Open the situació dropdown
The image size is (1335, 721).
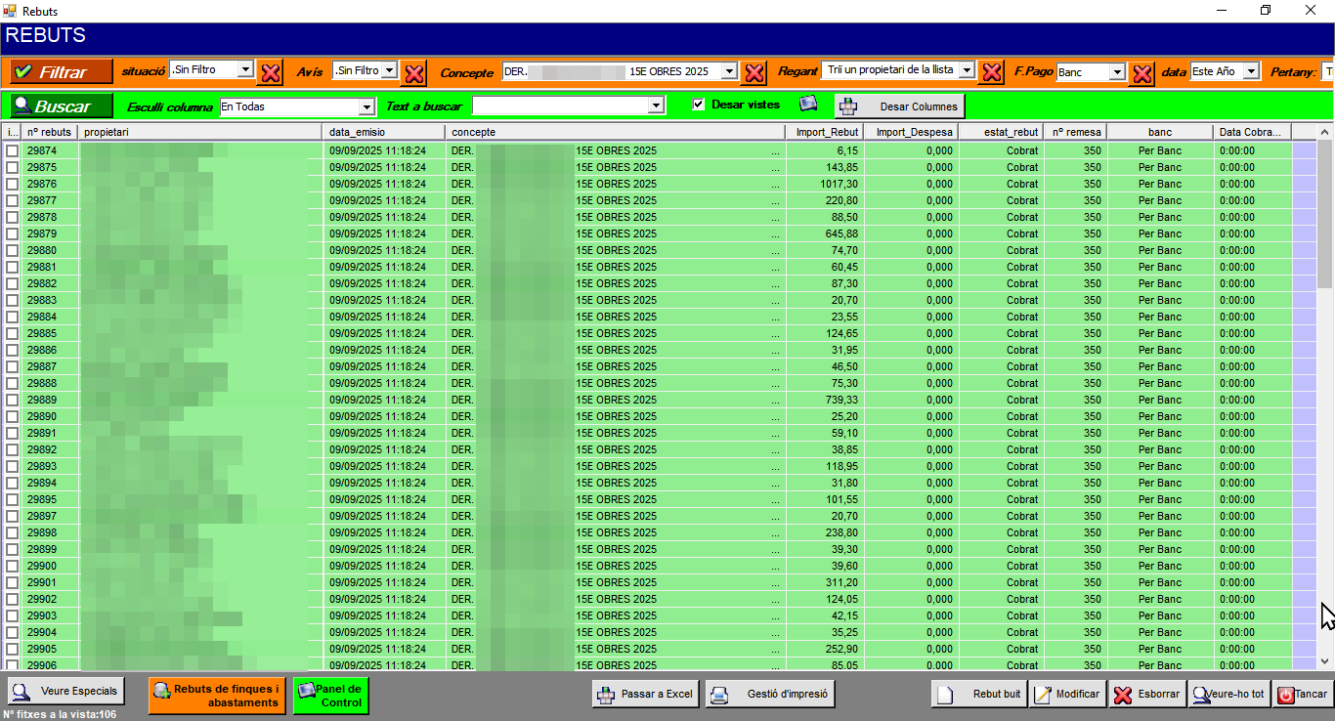245,70
